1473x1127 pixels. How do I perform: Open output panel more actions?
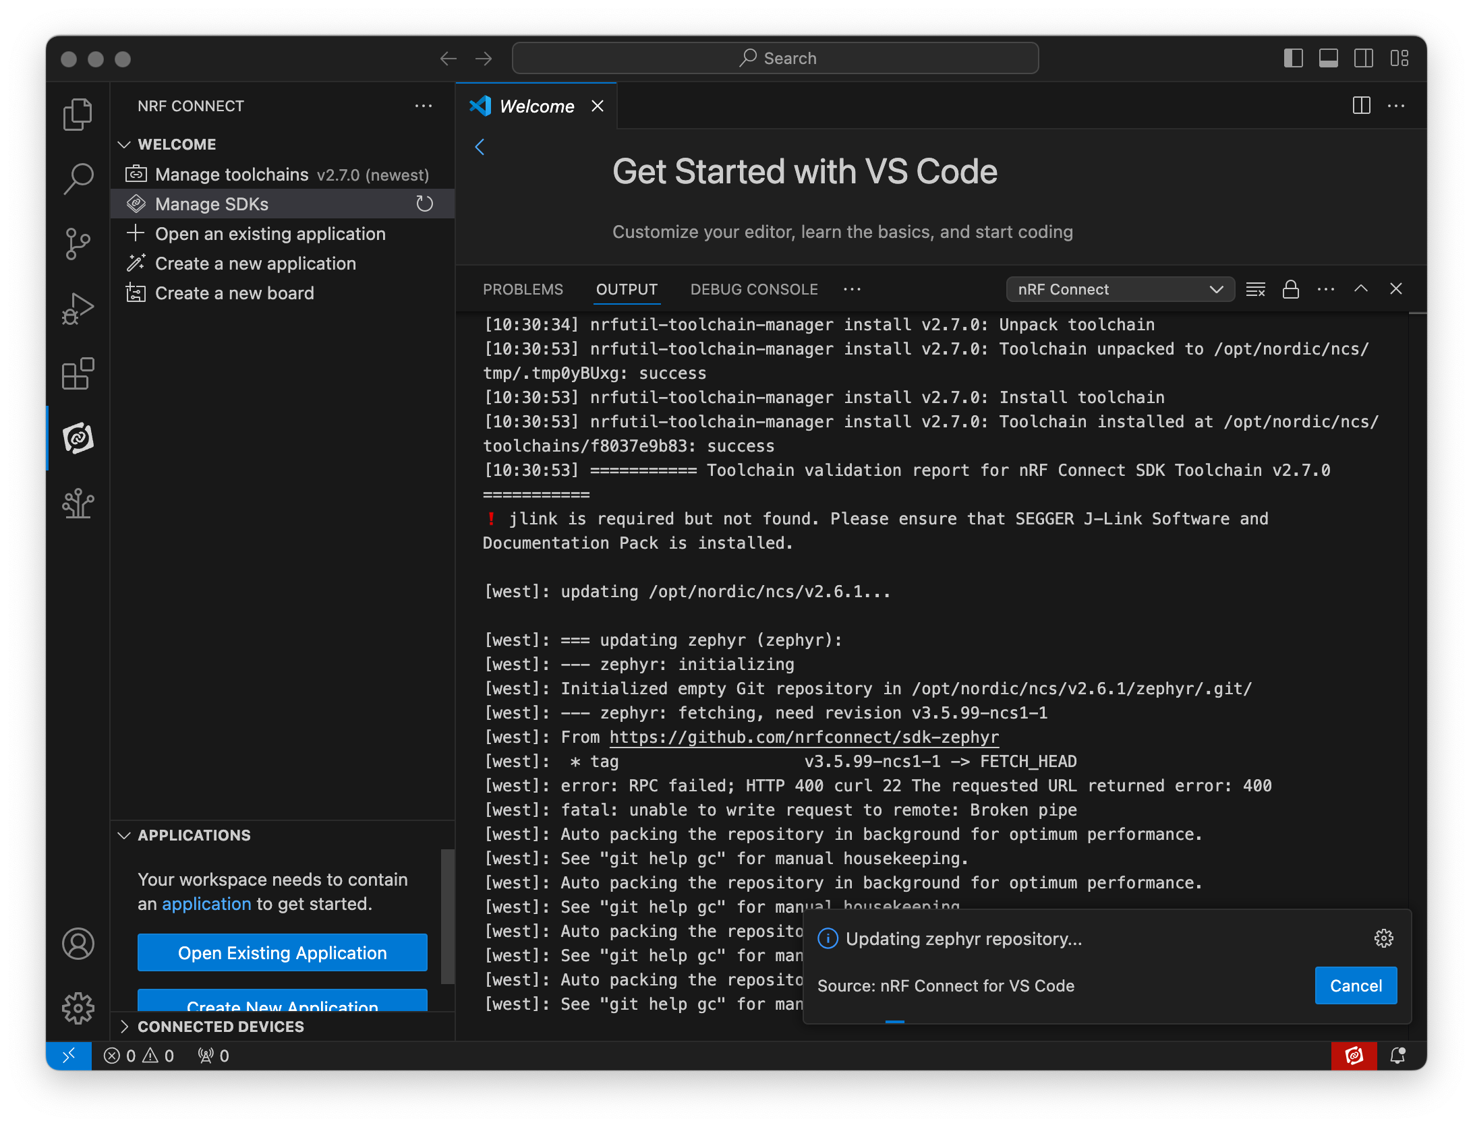click(x=1326, y=289)
